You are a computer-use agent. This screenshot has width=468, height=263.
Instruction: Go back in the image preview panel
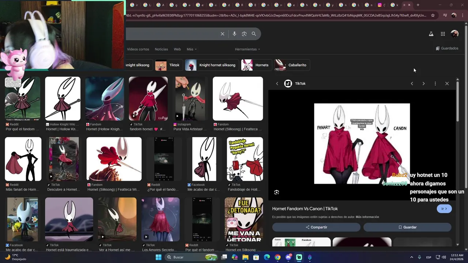pyautogui.click(x=277, y=84)
